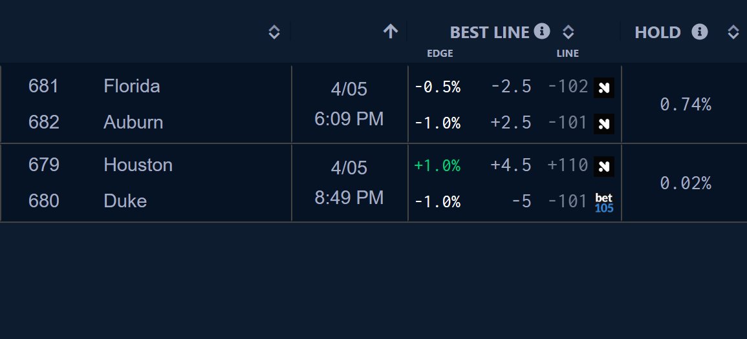Click the BEST LINE column header
Image resolution: width=747 pixels, height=339 pixels.
pos(489,32)
